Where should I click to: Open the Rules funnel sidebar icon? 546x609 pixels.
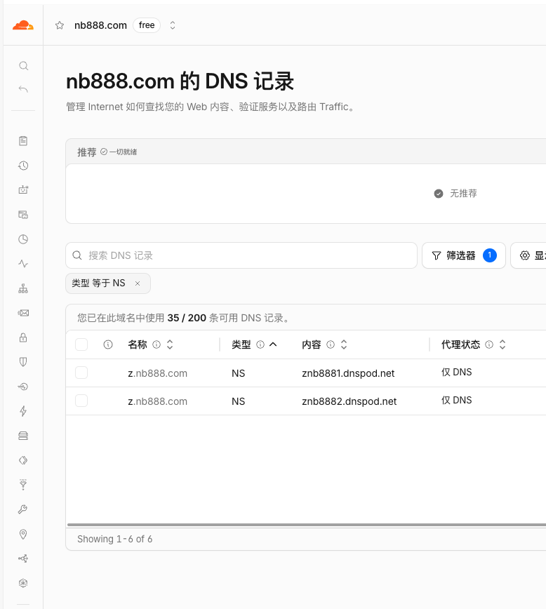click(23, 485)
